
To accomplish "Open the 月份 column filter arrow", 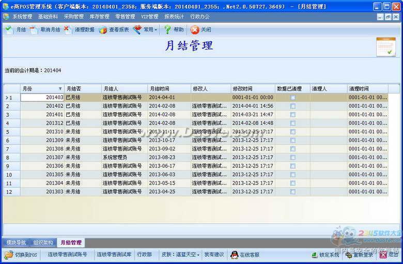I will point(60,89).
